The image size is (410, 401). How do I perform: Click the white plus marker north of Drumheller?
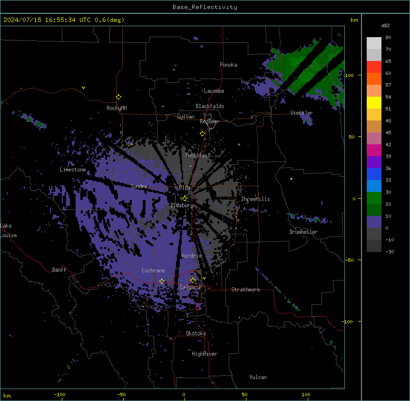pyautogui.click(x=291, y=179)
